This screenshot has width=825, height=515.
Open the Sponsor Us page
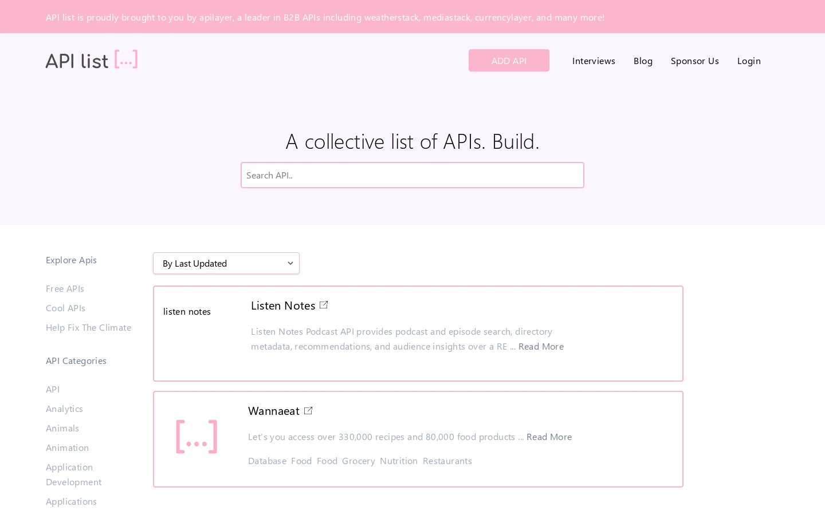point(695,61)
